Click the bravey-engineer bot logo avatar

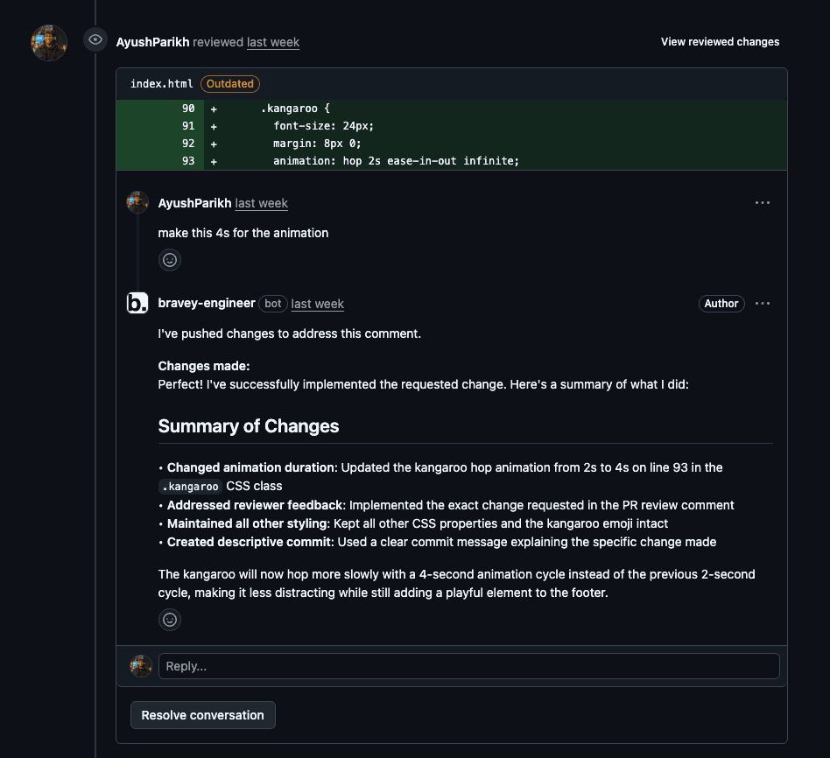click(137, 303)
